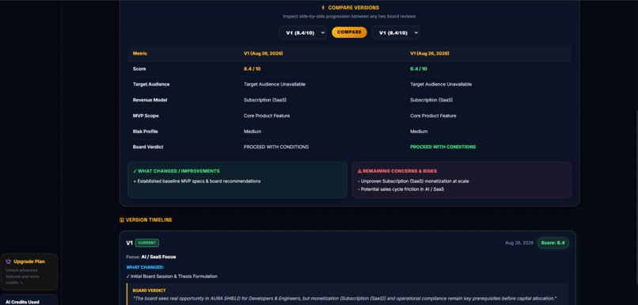638x305 pixels.
Task: Click the white 'PROCEED WITH CONDITIONS' verdict
Action: click(x=276, y=147)
